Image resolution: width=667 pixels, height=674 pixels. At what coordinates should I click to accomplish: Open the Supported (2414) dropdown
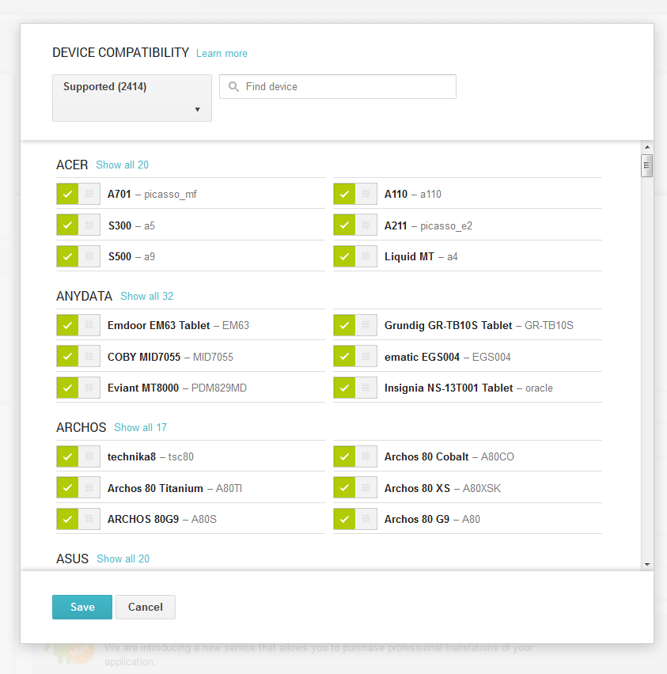132,98
